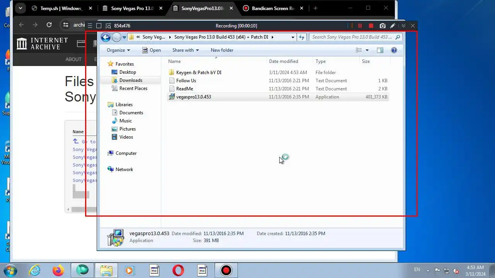Open a new browser tab
Viewport: 495px width, 278px height.
coord(315,8)
